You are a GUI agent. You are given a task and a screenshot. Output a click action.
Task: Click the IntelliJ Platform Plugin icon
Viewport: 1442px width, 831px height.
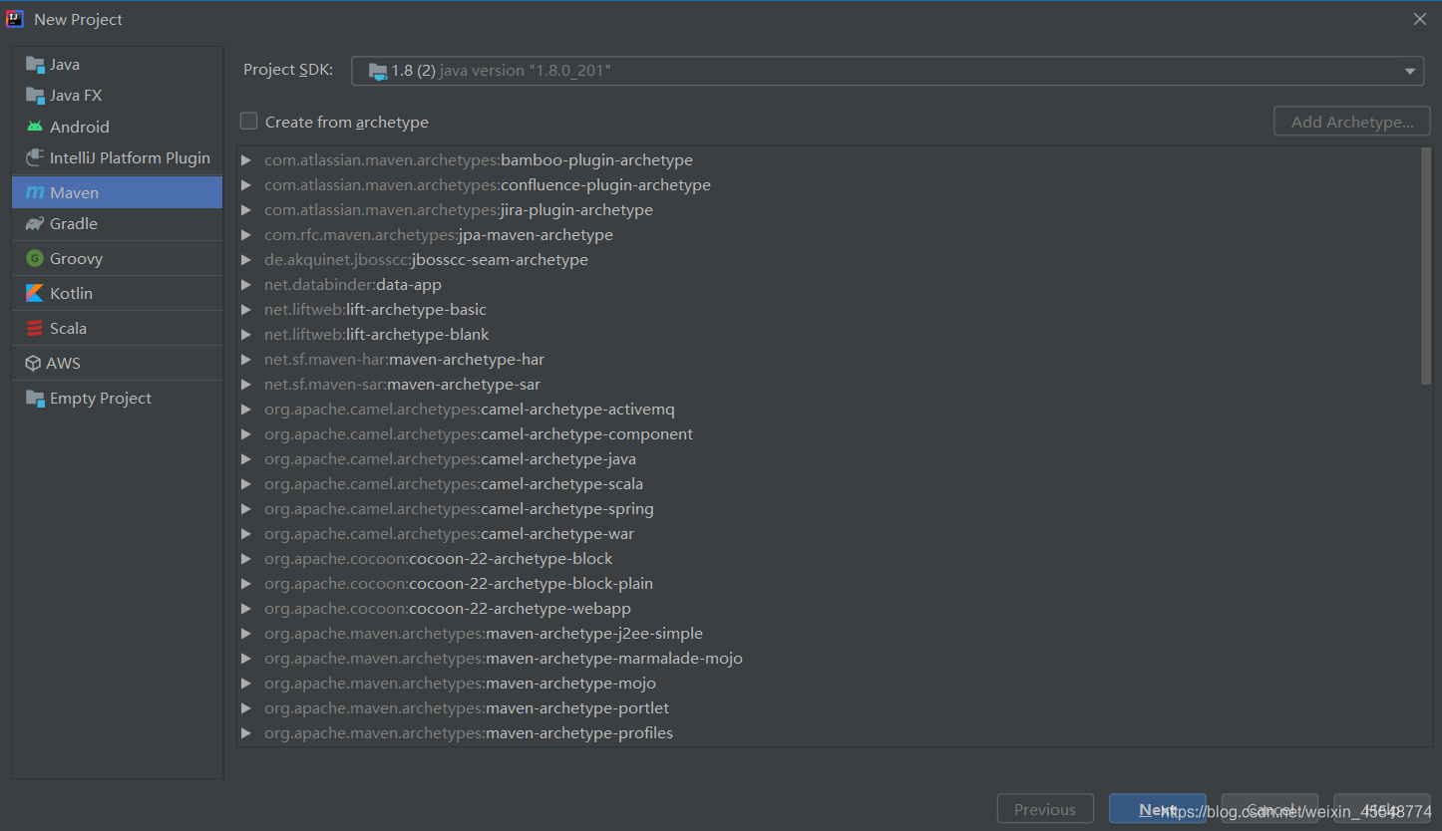pyautogui.click(x=35, y=157)
